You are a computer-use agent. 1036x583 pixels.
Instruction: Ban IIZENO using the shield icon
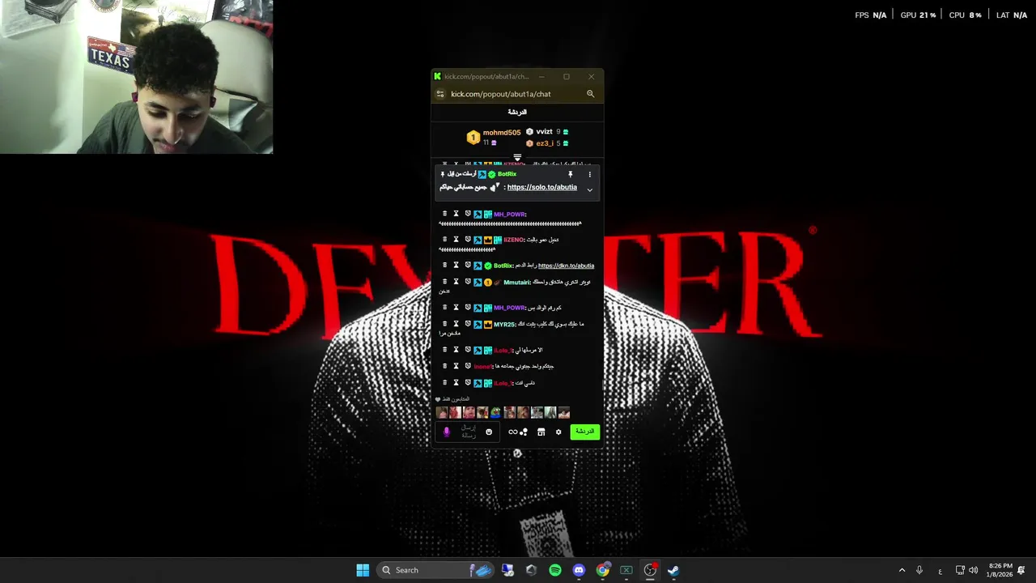pos(468,240)
